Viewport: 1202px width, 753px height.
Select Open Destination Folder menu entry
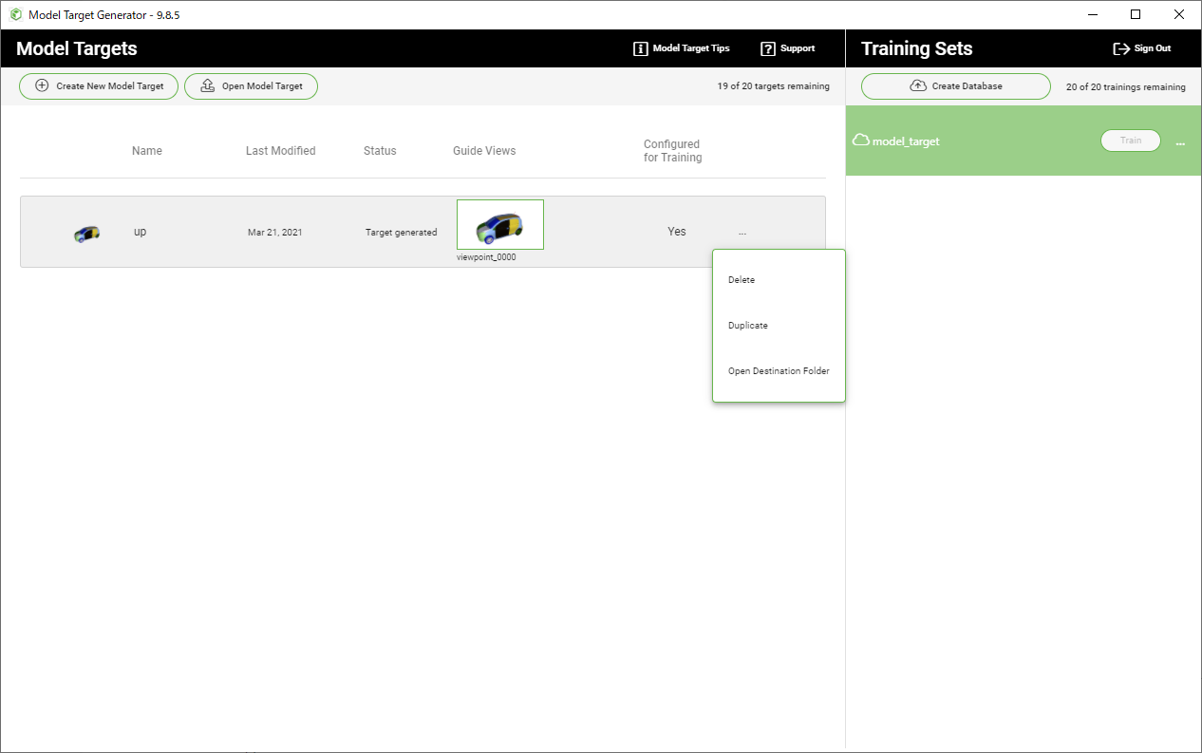click(x=779, y=371)
